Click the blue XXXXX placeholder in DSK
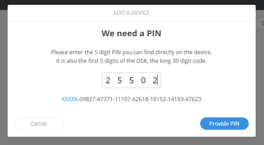The width and height of the screenshot is (264, 145). click(69, 99)
